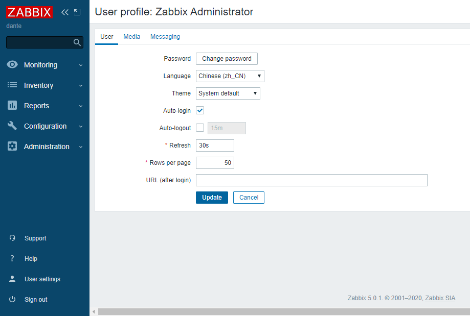
Task: Click the Administration gear icon
Action: (x=12, y=147)
